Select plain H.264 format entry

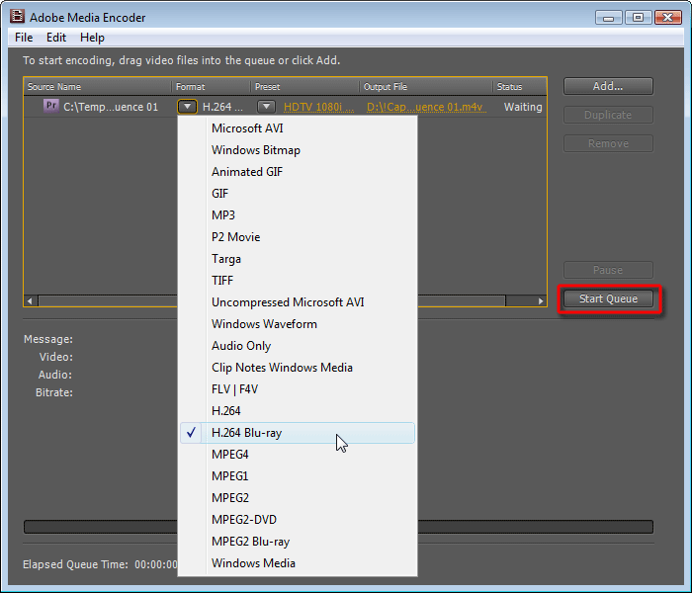[x=298, y=411]
